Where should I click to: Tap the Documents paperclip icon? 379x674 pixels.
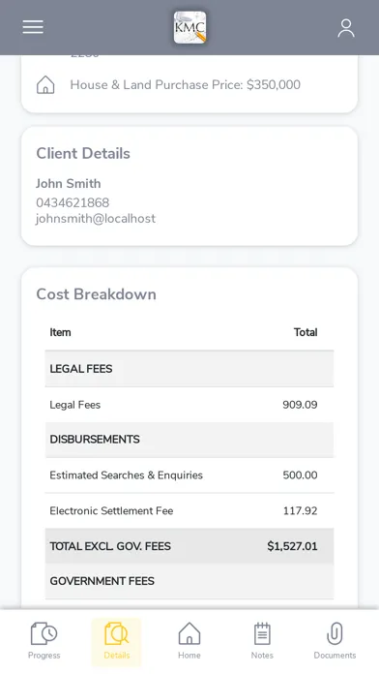[335, 633]
